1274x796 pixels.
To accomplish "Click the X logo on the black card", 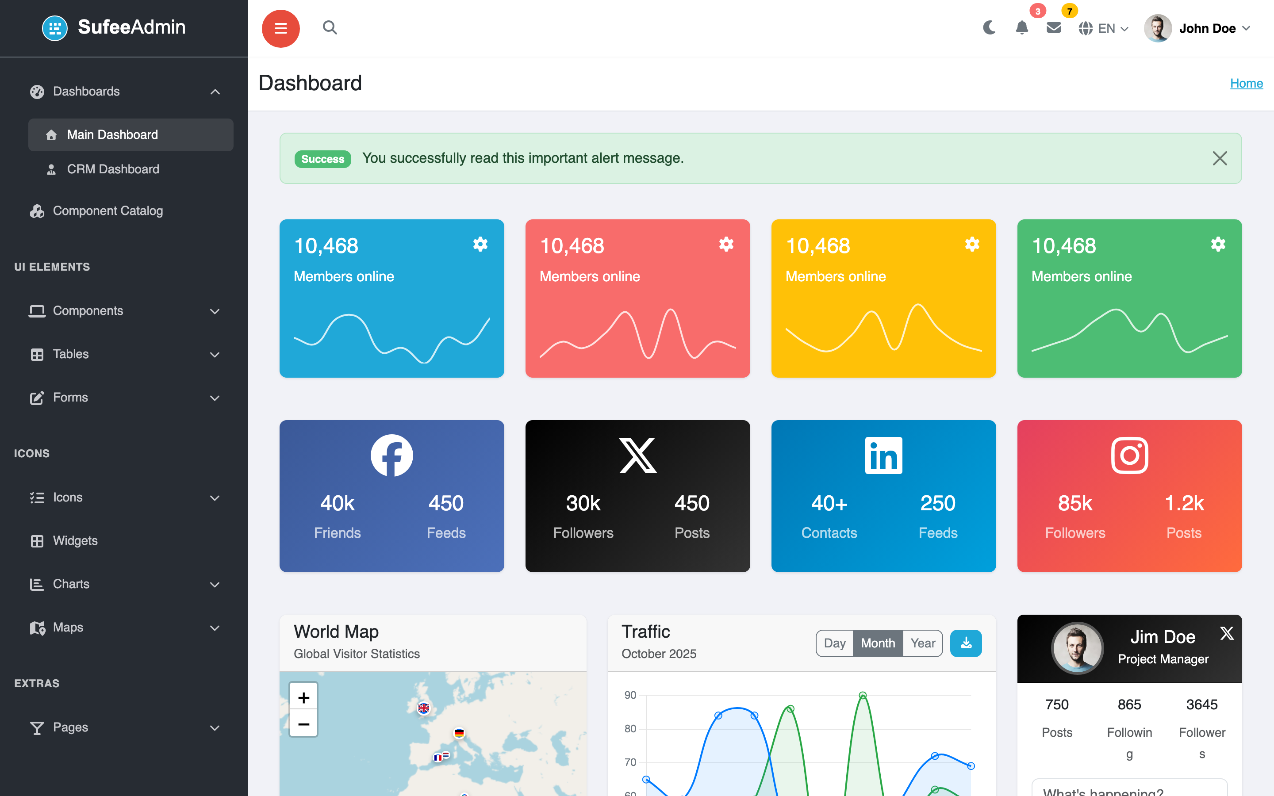I will tap(637, 455).
